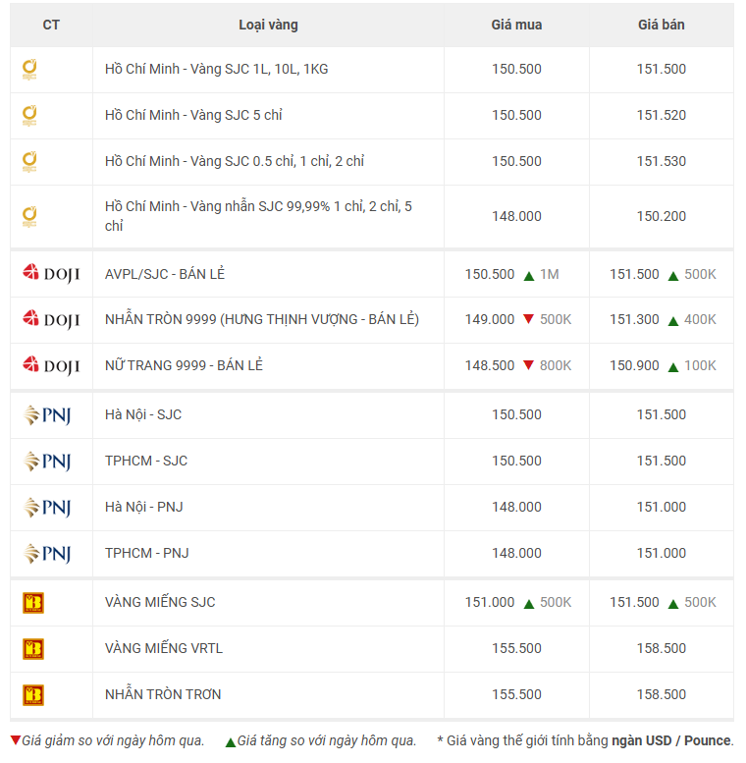The image size is (746, 763).
Task: Click the SJC logo in the Vàng nhẫn 99,99% row
Action: click(x=30, y=216)
